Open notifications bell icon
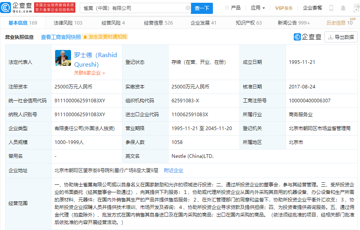The width and height of the screenshot is (360, 230). click(343, 8)
